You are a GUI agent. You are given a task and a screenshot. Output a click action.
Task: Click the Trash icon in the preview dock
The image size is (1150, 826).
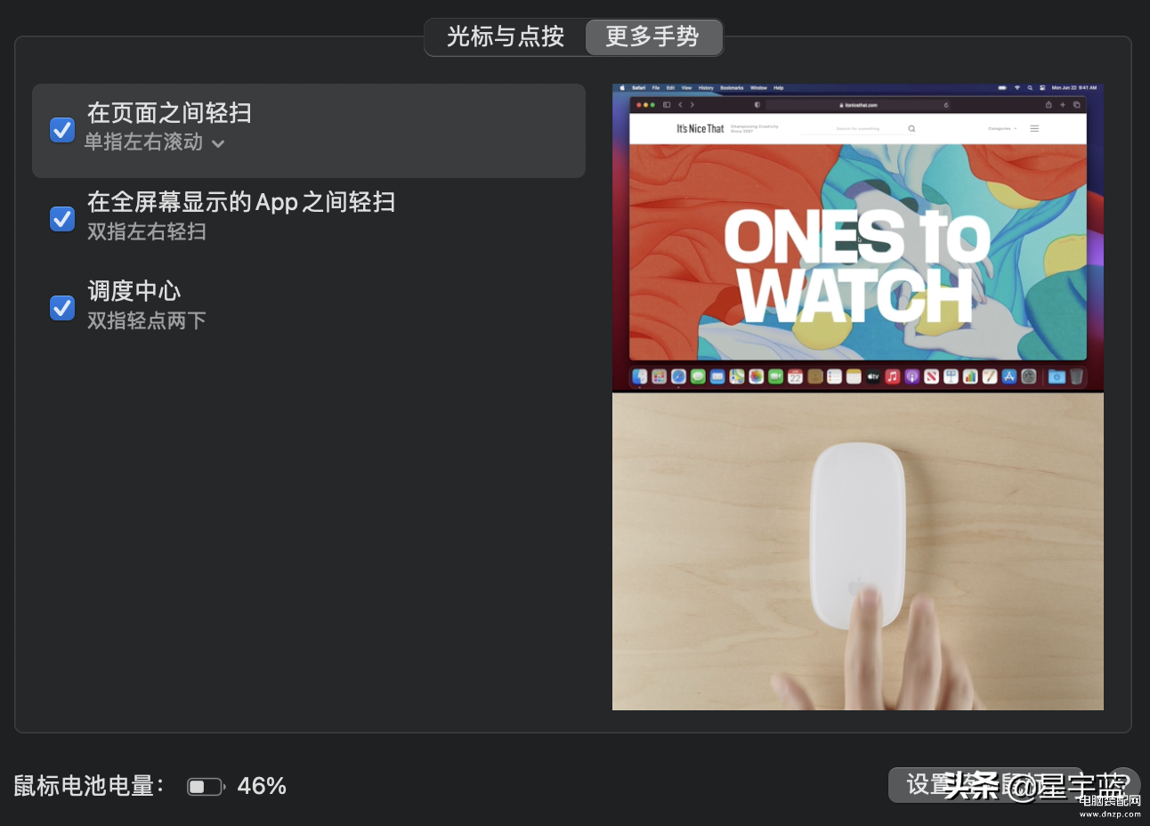pos(1076,377)
